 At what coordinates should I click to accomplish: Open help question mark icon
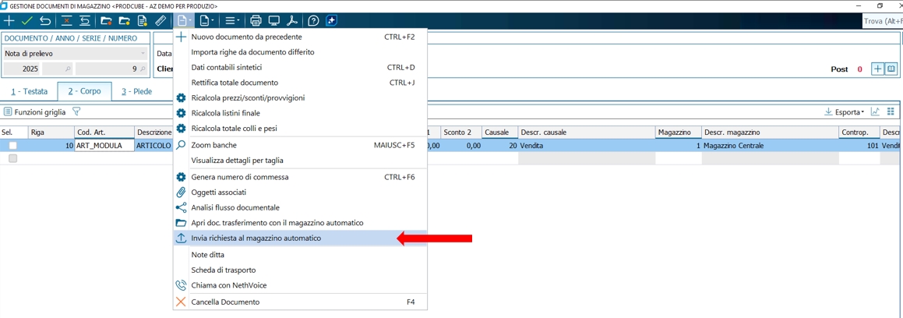click(x=313, y=21)
